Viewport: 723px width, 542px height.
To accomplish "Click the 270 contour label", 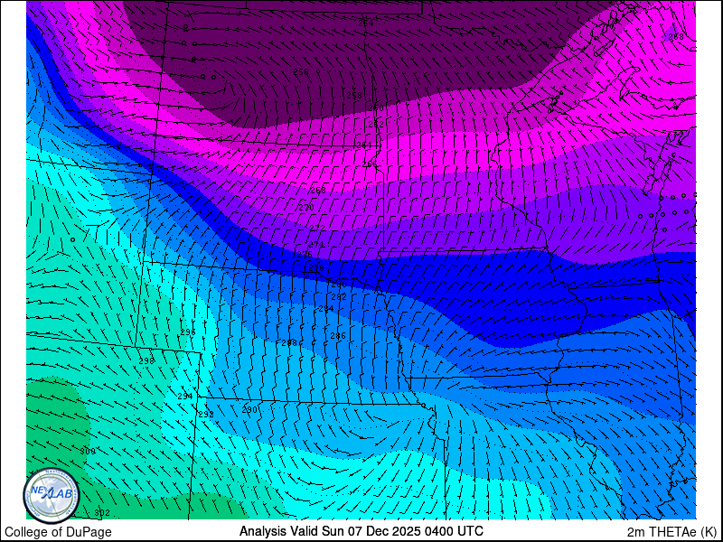I will tap(306, 208).
